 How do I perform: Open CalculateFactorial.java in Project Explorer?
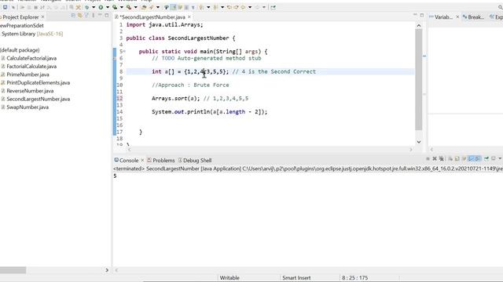[31, 58]
